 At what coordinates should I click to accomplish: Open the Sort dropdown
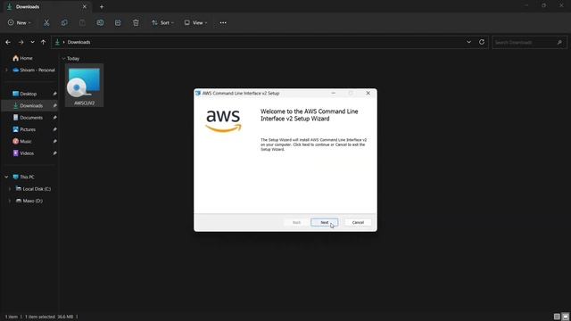point(162,22)
